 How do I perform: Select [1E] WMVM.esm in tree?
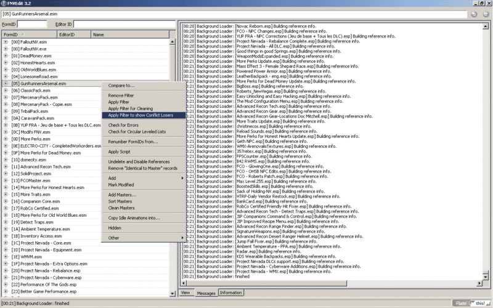pos(26,257)
